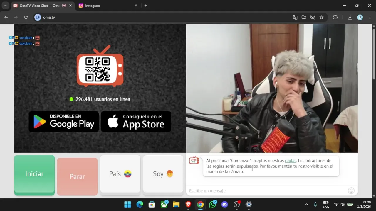Click the Parar stop button

coord(77,176)
